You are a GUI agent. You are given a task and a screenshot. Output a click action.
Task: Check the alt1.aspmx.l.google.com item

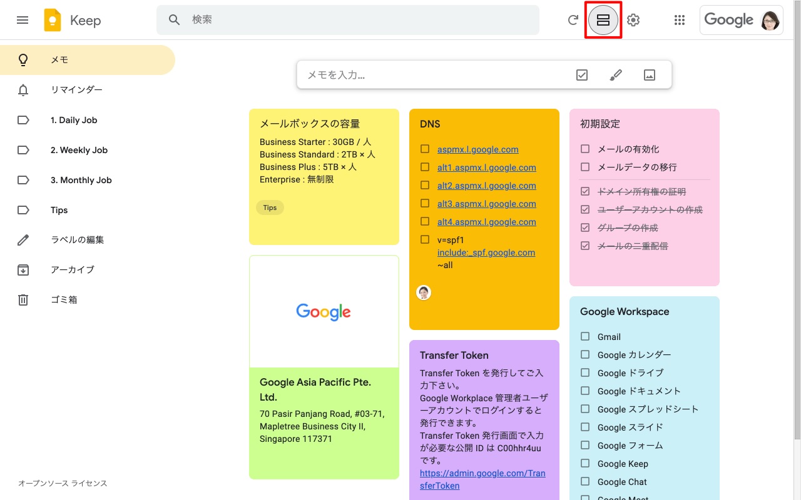(425, 167)
